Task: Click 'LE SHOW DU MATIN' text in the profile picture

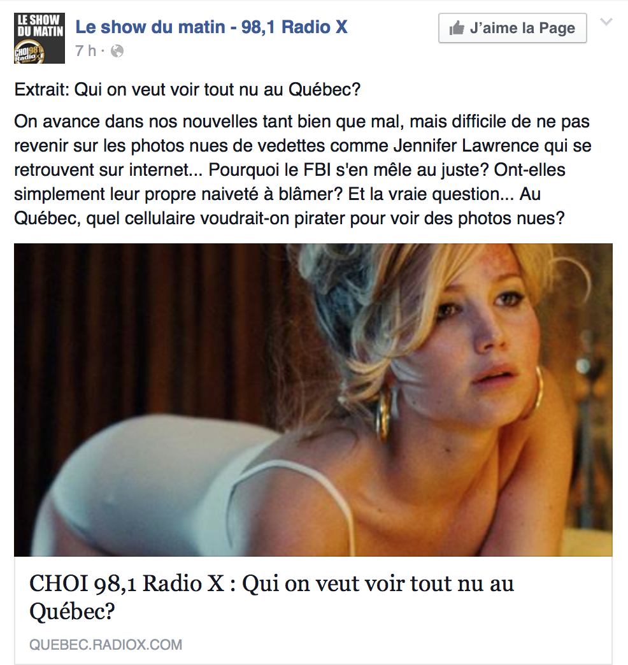Action: point(40,26)
